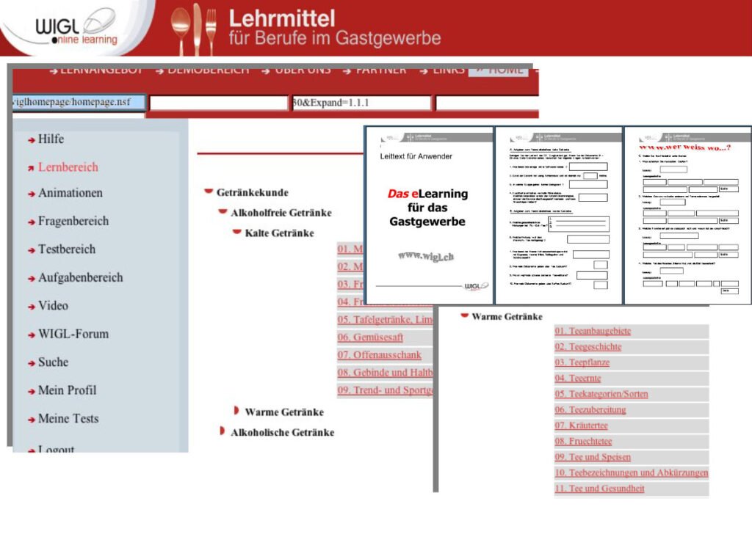
Task: Expand the Alkoholische Getränke branch
Action: (x=222, y=431)
